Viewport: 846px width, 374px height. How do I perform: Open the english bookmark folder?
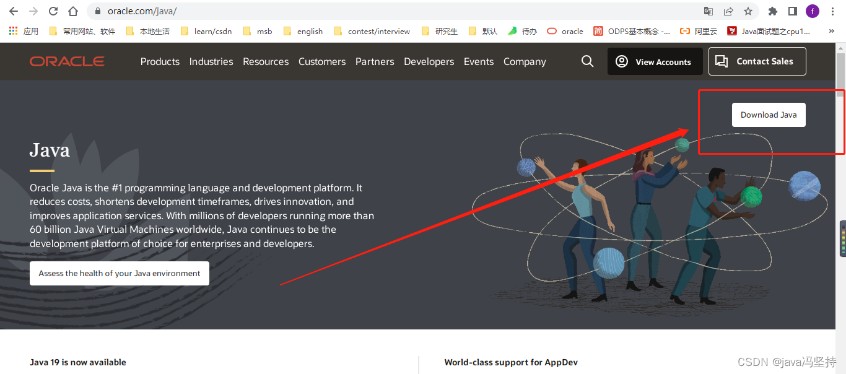pyautogui.click(x=302, y=31)
